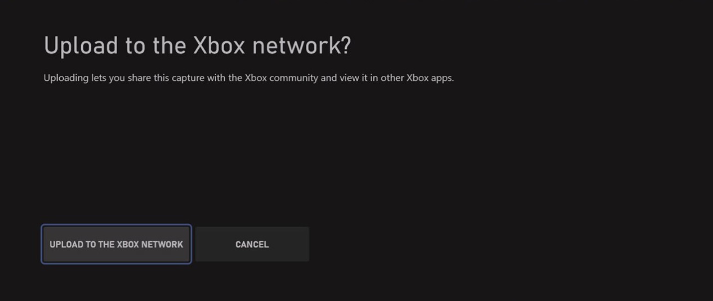Activate the focused upload button
Screen dimensions: 713x301
coord(116,244)
